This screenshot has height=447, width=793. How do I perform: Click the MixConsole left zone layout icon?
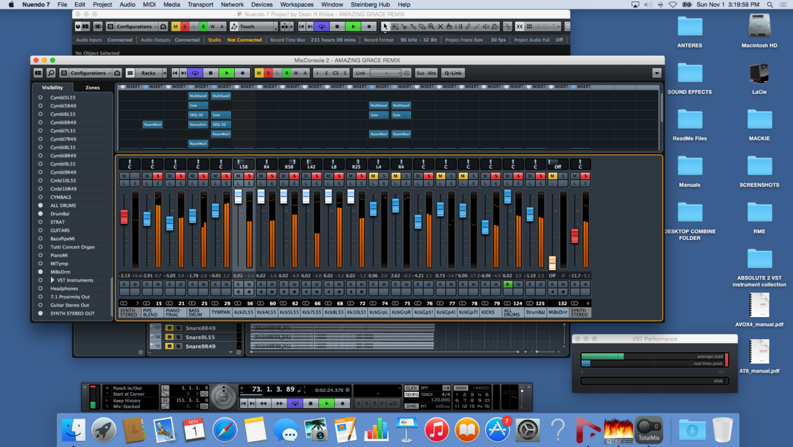point(38,73)
